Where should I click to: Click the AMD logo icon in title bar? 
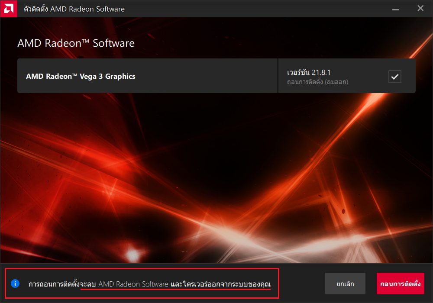(9, 9)
